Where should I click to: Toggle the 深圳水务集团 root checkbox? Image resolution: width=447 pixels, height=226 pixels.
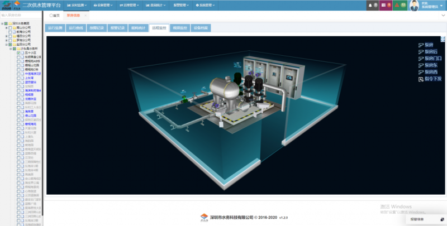coord(6,24)
